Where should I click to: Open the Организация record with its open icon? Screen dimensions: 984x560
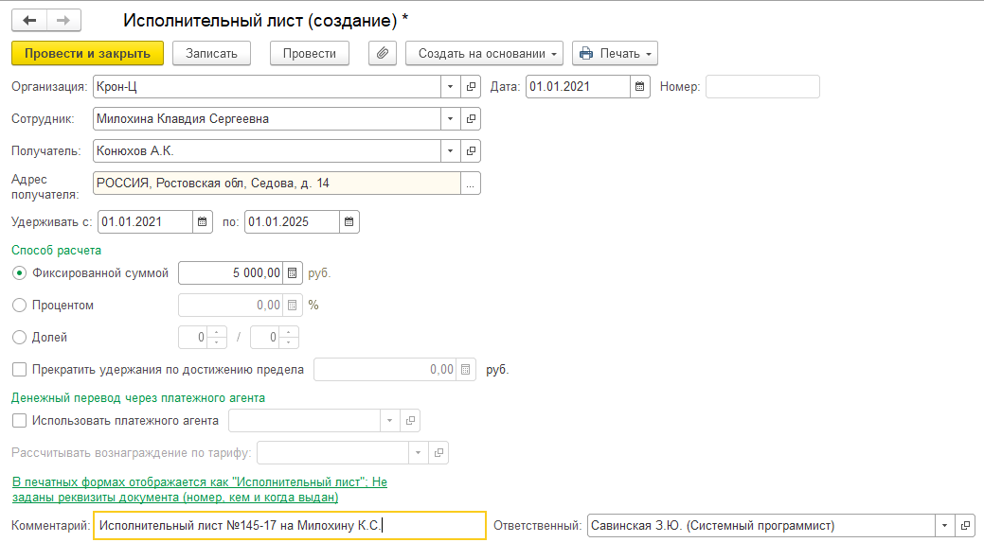point(471,87)
